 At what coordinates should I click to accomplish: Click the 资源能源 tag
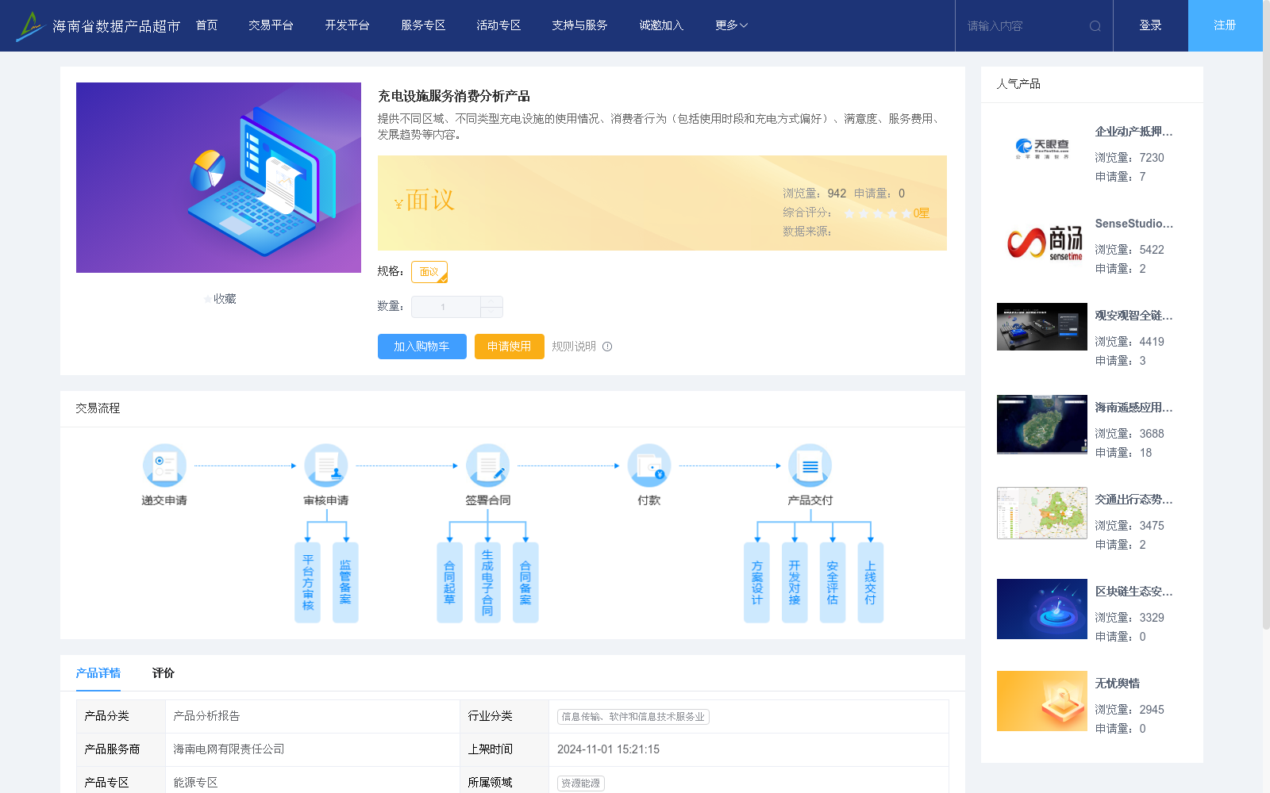(x=581, y=783)
